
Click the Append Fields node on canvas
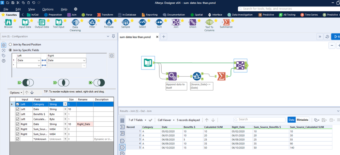172,76
